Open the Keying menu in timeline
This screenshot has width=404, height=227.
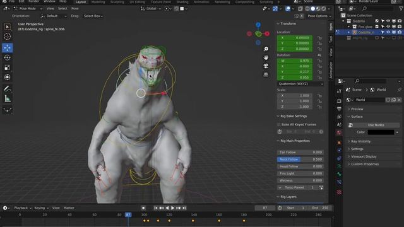click(41, 208)
